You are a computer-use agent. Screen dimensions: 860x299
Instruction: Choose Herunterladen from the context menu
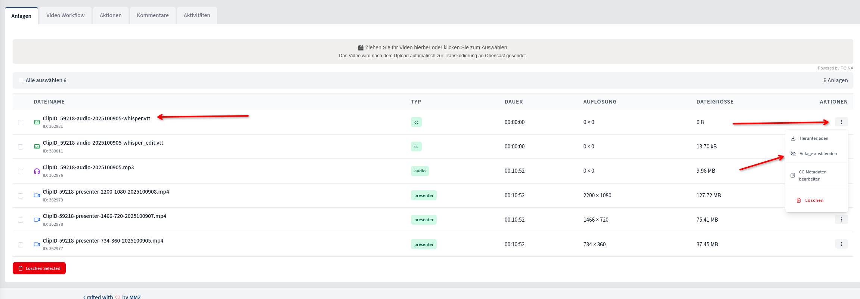[x=814, y=138]
